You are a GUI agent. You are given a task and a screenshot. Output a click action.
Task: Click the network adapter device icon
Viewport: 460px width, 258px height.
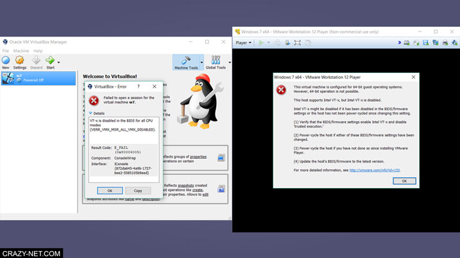tap(436, 43)
